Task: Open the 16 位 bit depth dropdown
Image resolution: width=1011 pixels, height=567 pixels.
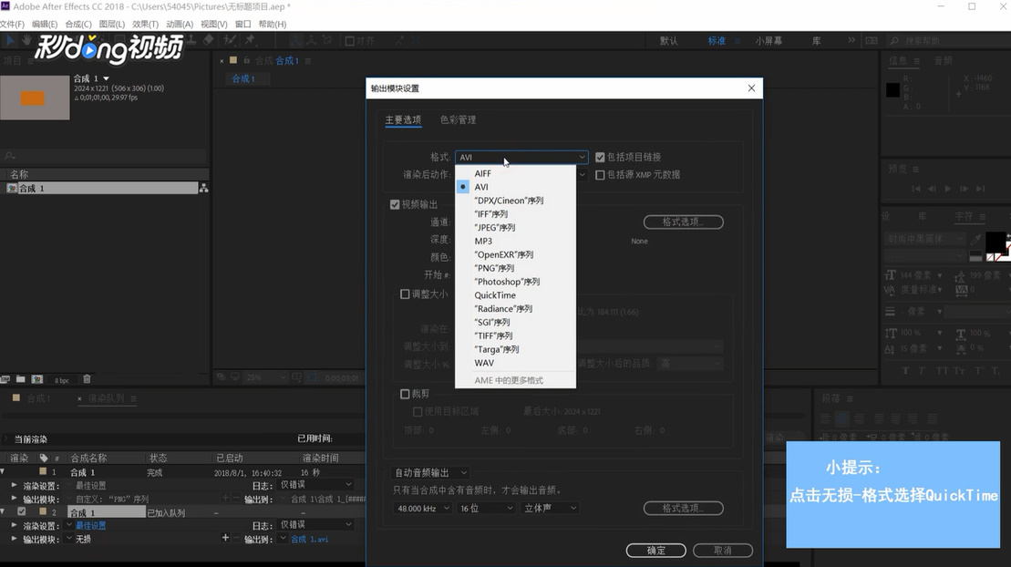Action: point(486,509)
